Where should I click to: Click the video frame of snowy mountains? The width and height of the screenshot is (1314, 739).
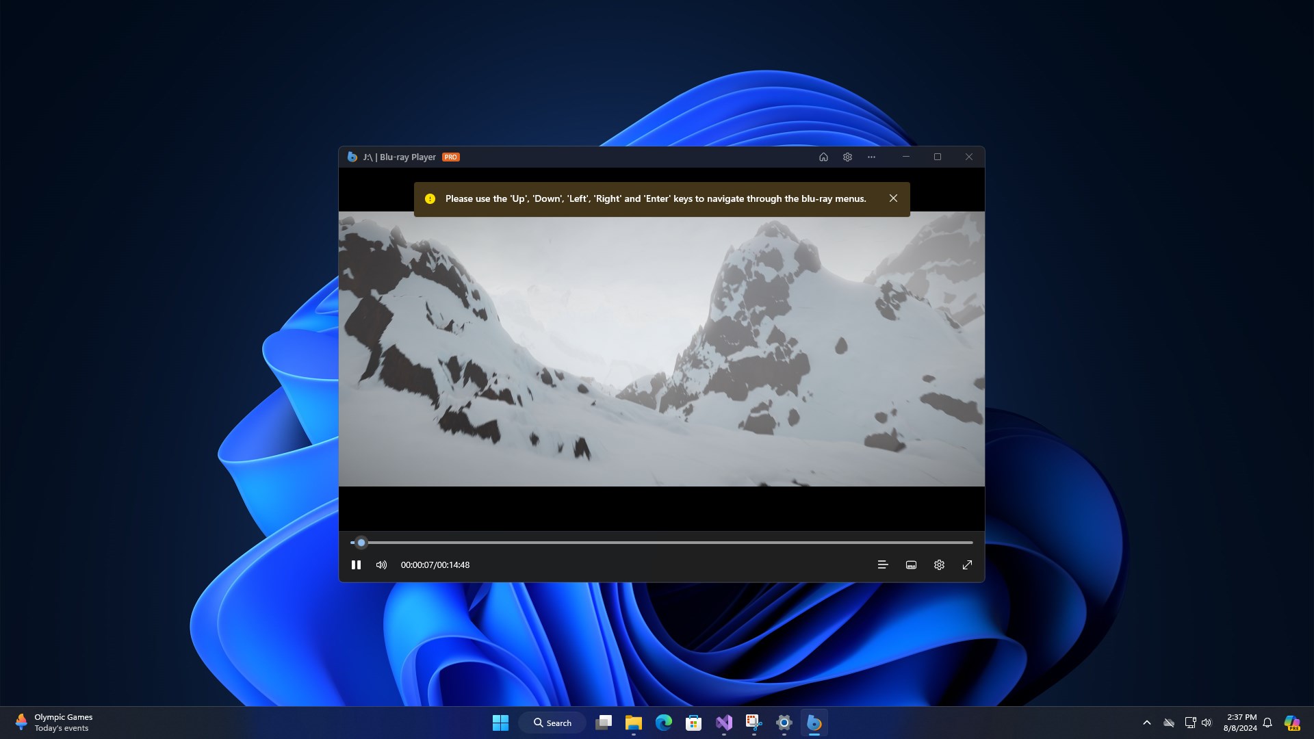click(x=661, y=349)
